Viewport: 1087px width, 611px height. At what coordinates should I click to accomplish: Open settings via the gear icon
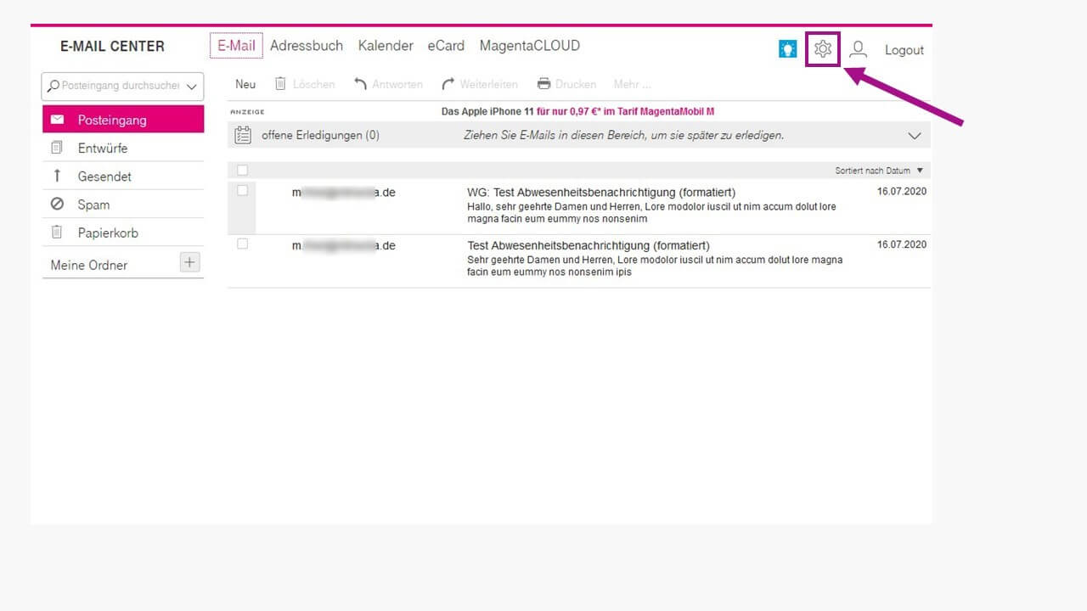click(822, 49)
